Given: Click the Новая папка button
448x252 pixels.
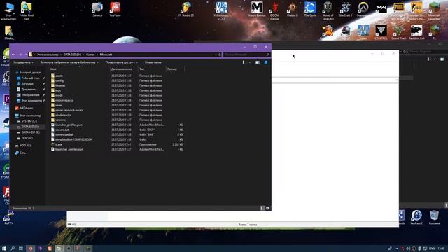Looking at the screenshot, I should 153,62.
